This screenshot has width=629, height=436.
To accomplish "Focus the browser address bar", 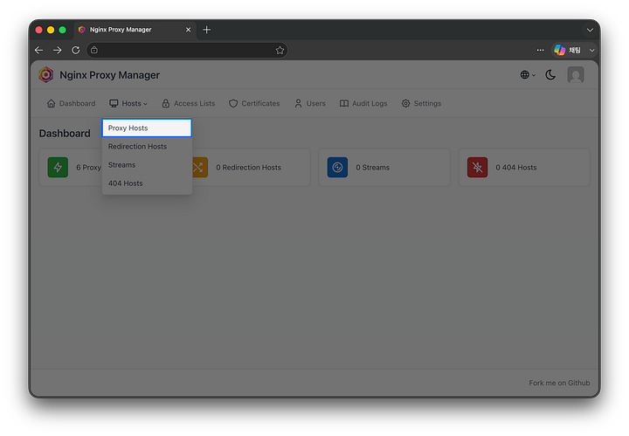I will pyautogui.click(x=187, y=50).
